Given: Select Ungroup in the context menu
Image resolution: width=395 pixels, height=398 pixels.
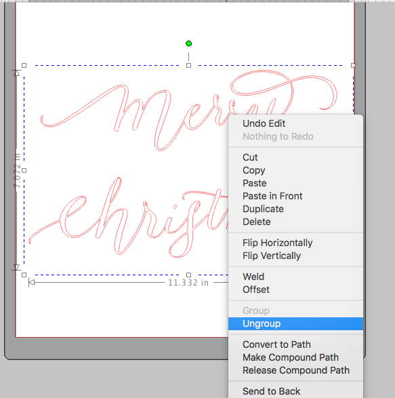Looking at the screenshot, I should point(295,323).
